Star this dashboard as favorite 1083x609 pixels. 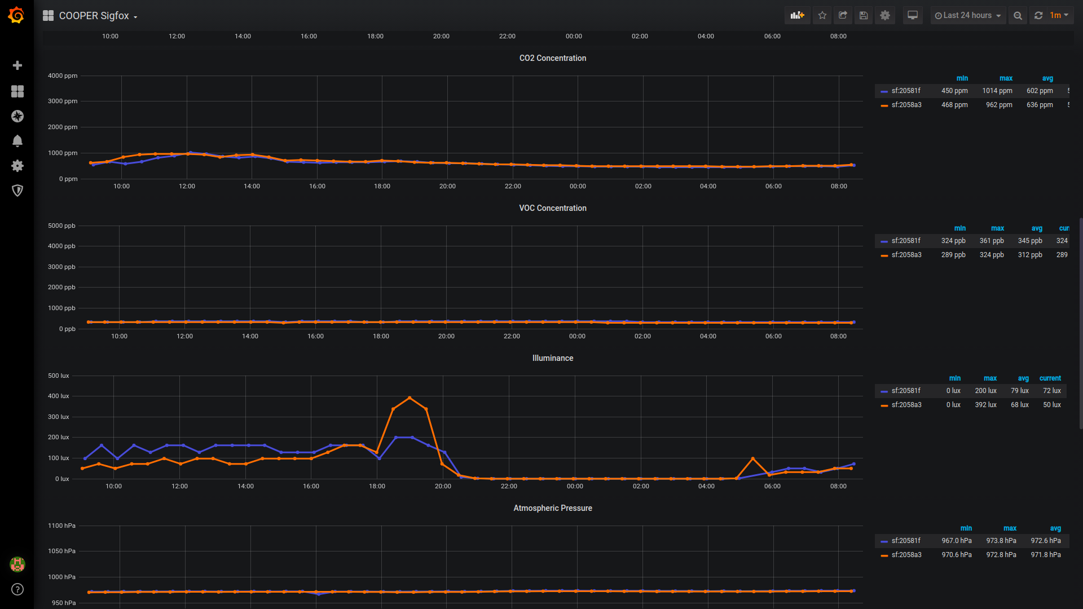pos(822,16)
